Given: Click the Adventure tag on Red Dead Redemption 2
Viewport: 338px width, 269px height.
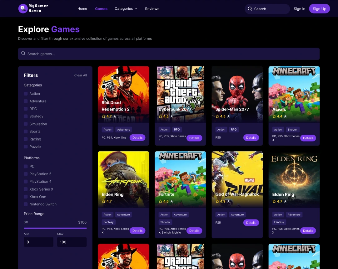Looking at the screenshot, I should (123, 129).
